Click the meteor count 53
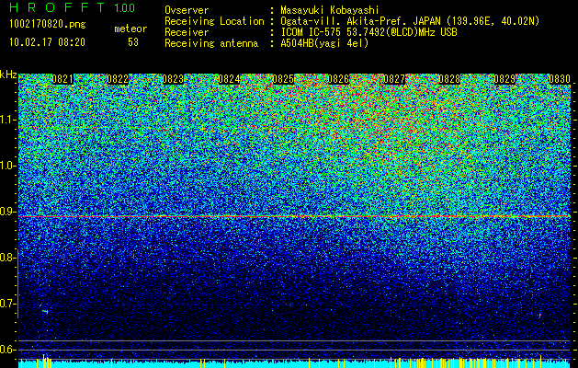This screenshot has height=368, width=578. click(x=133, y=42)
